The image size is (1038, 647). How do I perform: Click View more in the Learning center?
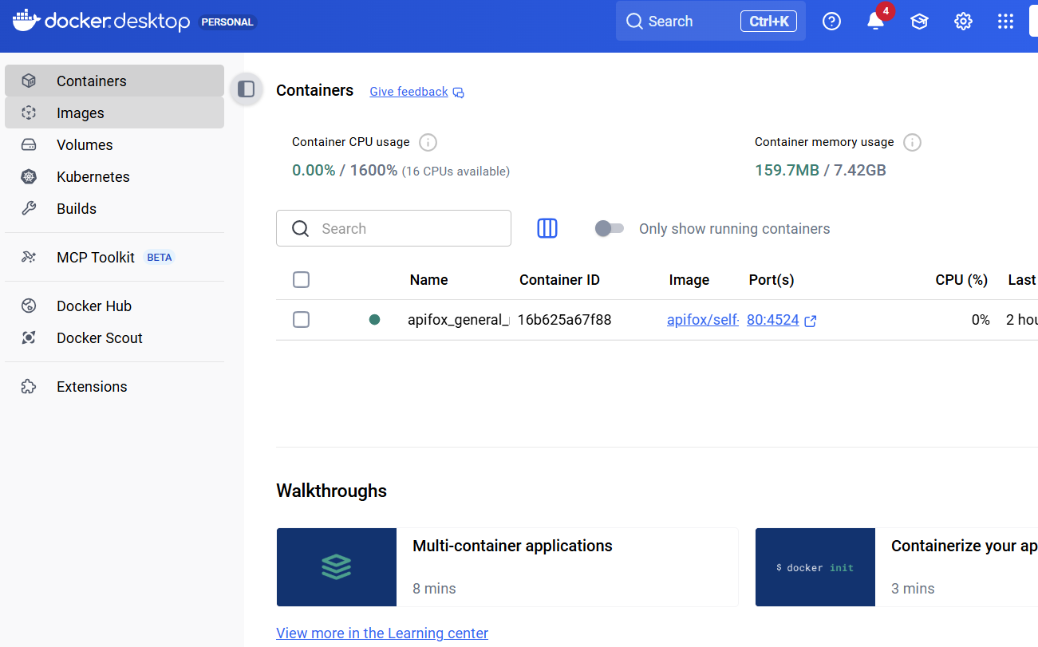click(382, 633)
